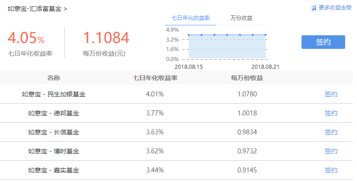This screenshot has width=357, height=181.
Task: Select the 如意宝 - 长信基金 row name
Action: (54, 132)
